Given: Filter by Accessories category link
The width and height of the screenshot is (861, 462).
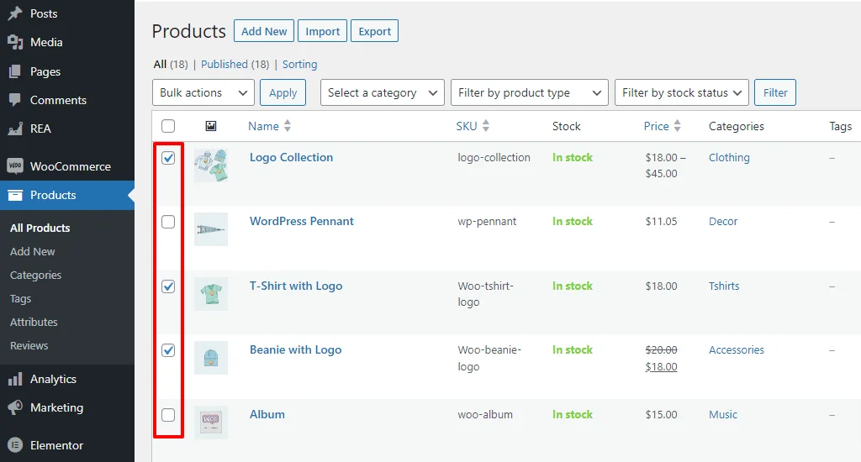Looking at the screenshot, I should point(737,349).
